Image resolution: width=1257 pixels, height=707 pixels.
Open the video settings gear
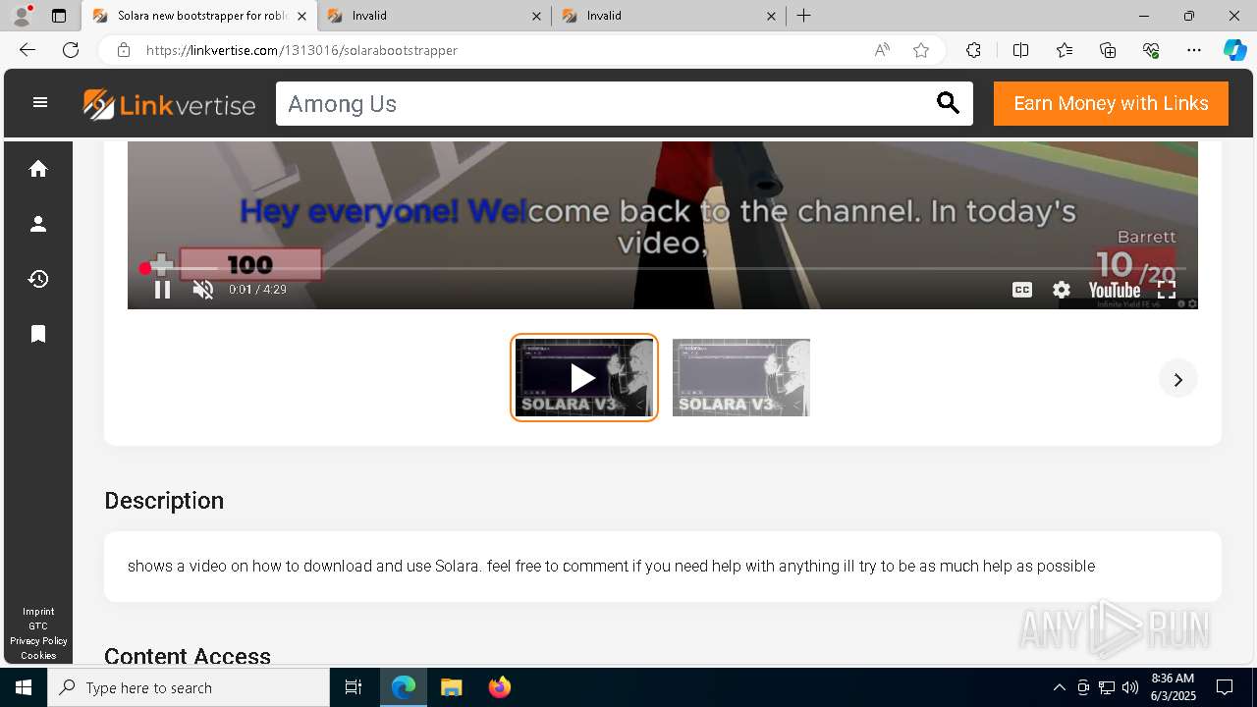point(1062,290)
